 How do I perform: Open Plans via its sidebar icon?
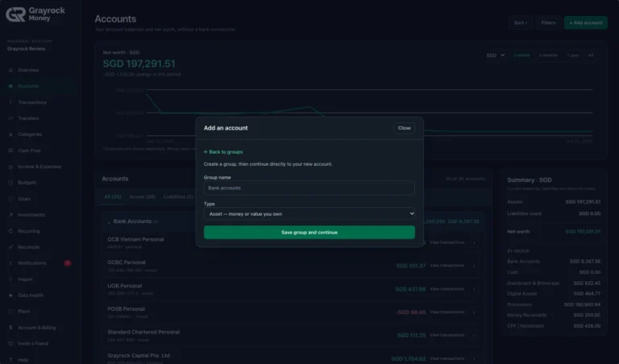coord(10,311)
